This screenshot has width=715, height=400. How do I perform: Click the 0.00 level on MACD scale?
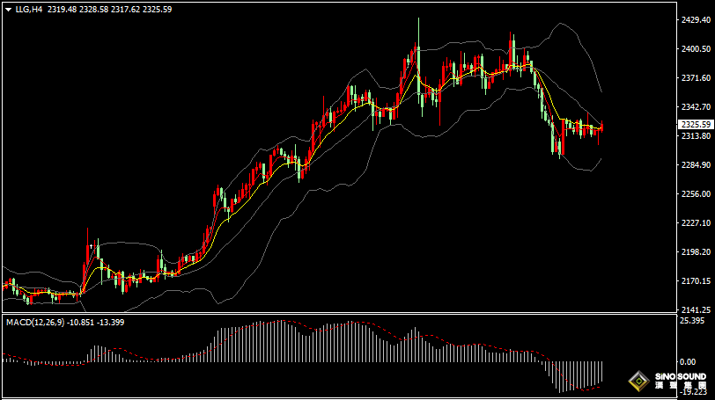pyautogui.click(x=688, y=361)
